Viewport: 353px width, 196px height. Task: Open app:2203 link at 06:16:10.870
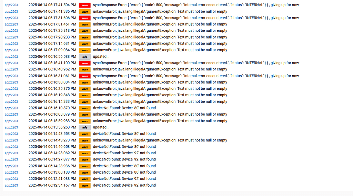coord(11,108)
